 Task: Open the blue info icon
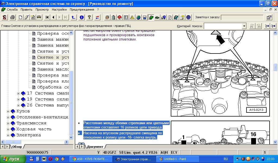[x=81, y=17]
